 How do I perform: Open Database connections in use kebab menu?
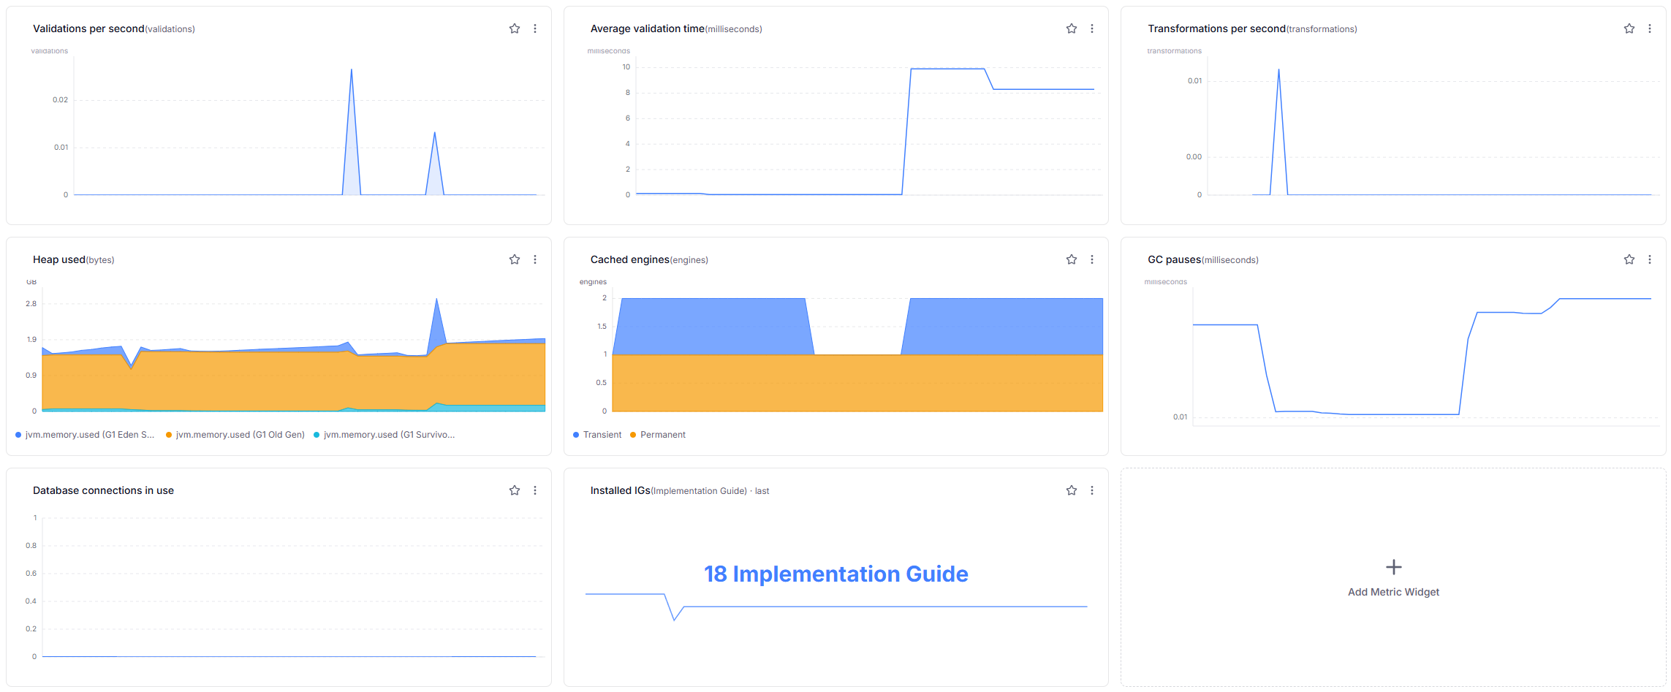535,490
